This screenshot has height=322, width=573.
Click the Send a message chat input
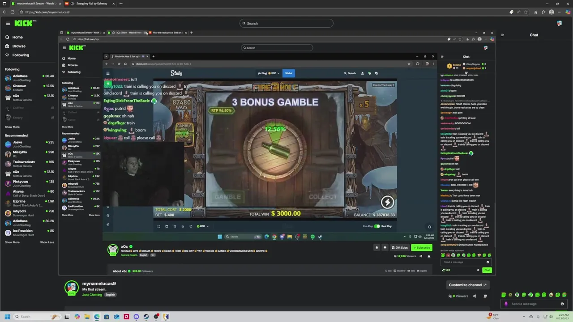coord(534,304)
